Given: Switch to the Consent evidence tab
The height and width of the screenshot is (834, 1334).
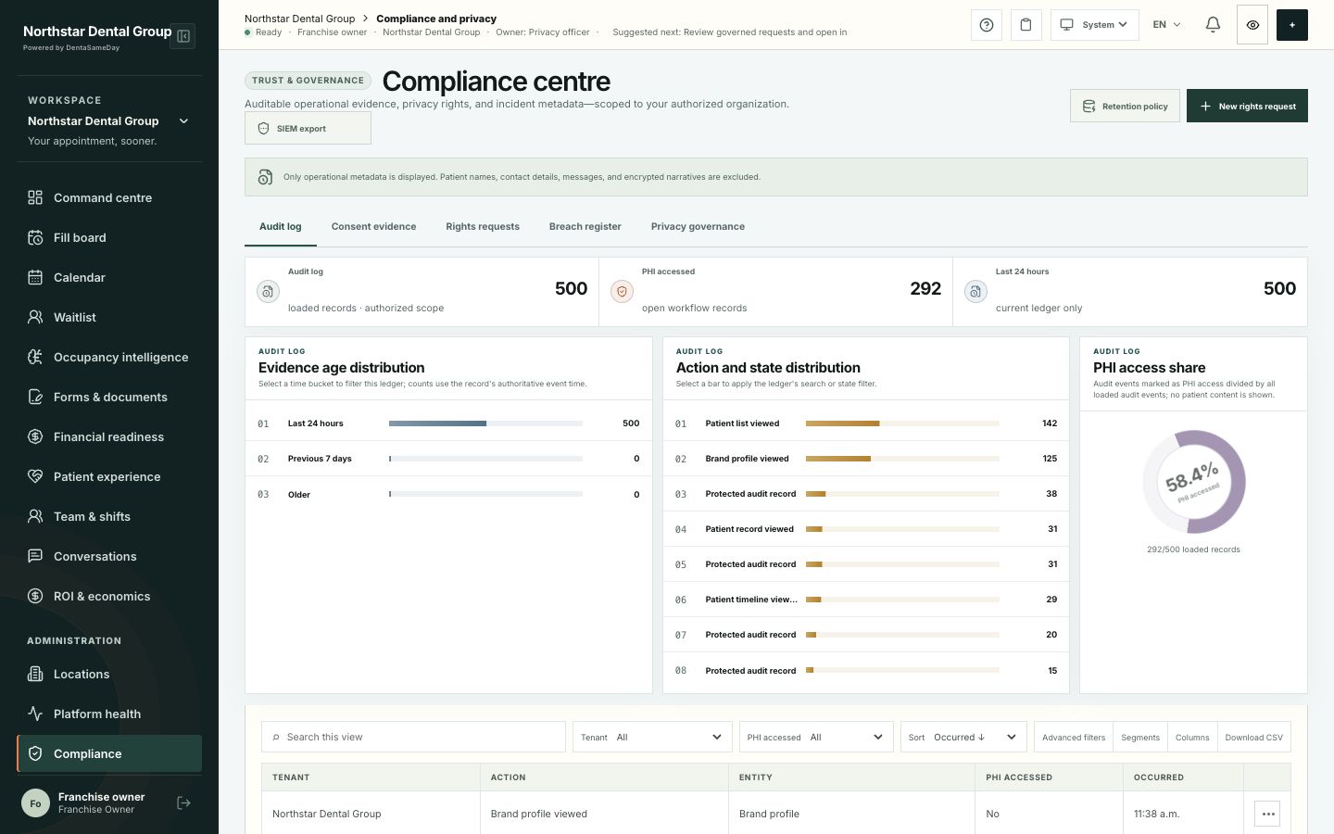Looking at the screenshot, I should [373, 226].
